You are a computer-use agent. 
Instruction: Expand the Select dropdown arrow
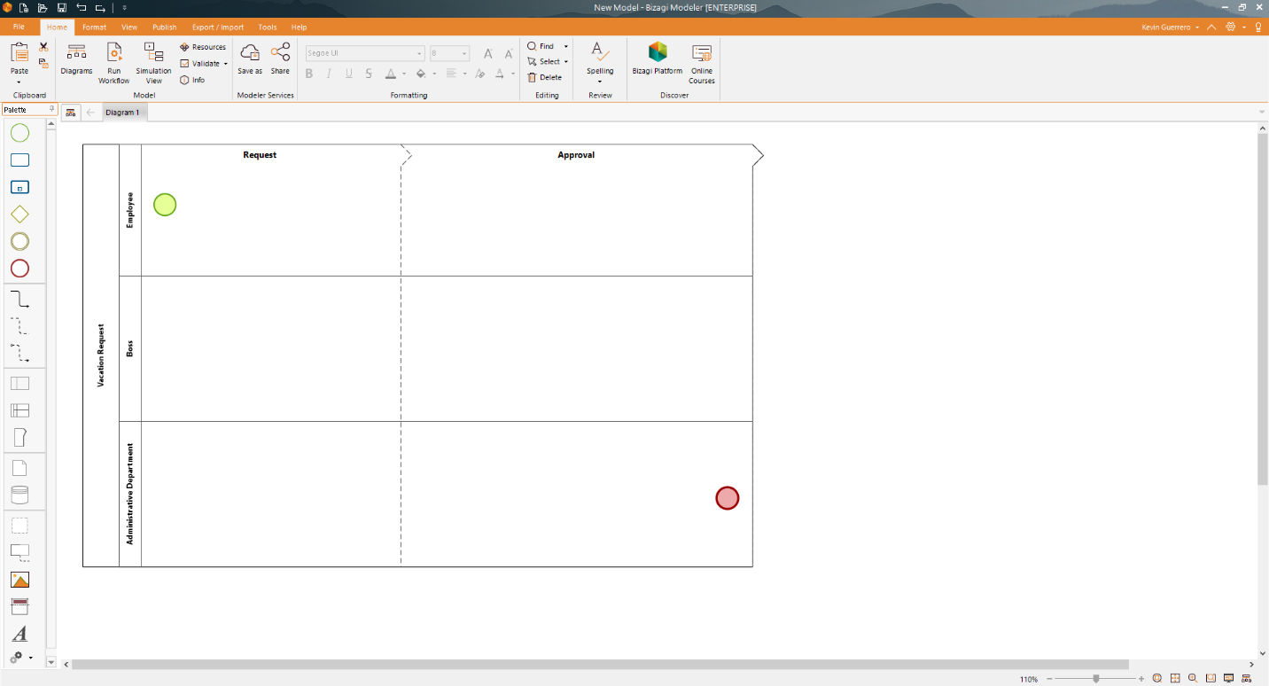(565, 62)
